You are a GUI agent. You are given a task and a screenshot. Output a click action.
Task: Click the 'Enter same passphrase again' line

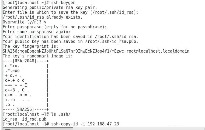pos(36,32)
